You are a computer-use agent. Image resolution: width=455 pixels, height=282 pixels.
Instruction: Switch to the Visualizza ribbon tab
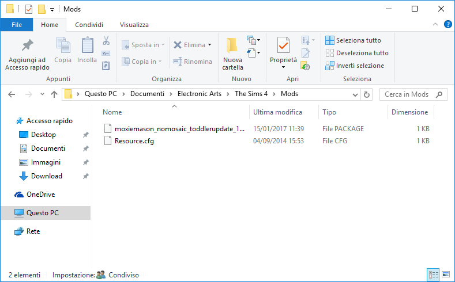tap(134, 25)
